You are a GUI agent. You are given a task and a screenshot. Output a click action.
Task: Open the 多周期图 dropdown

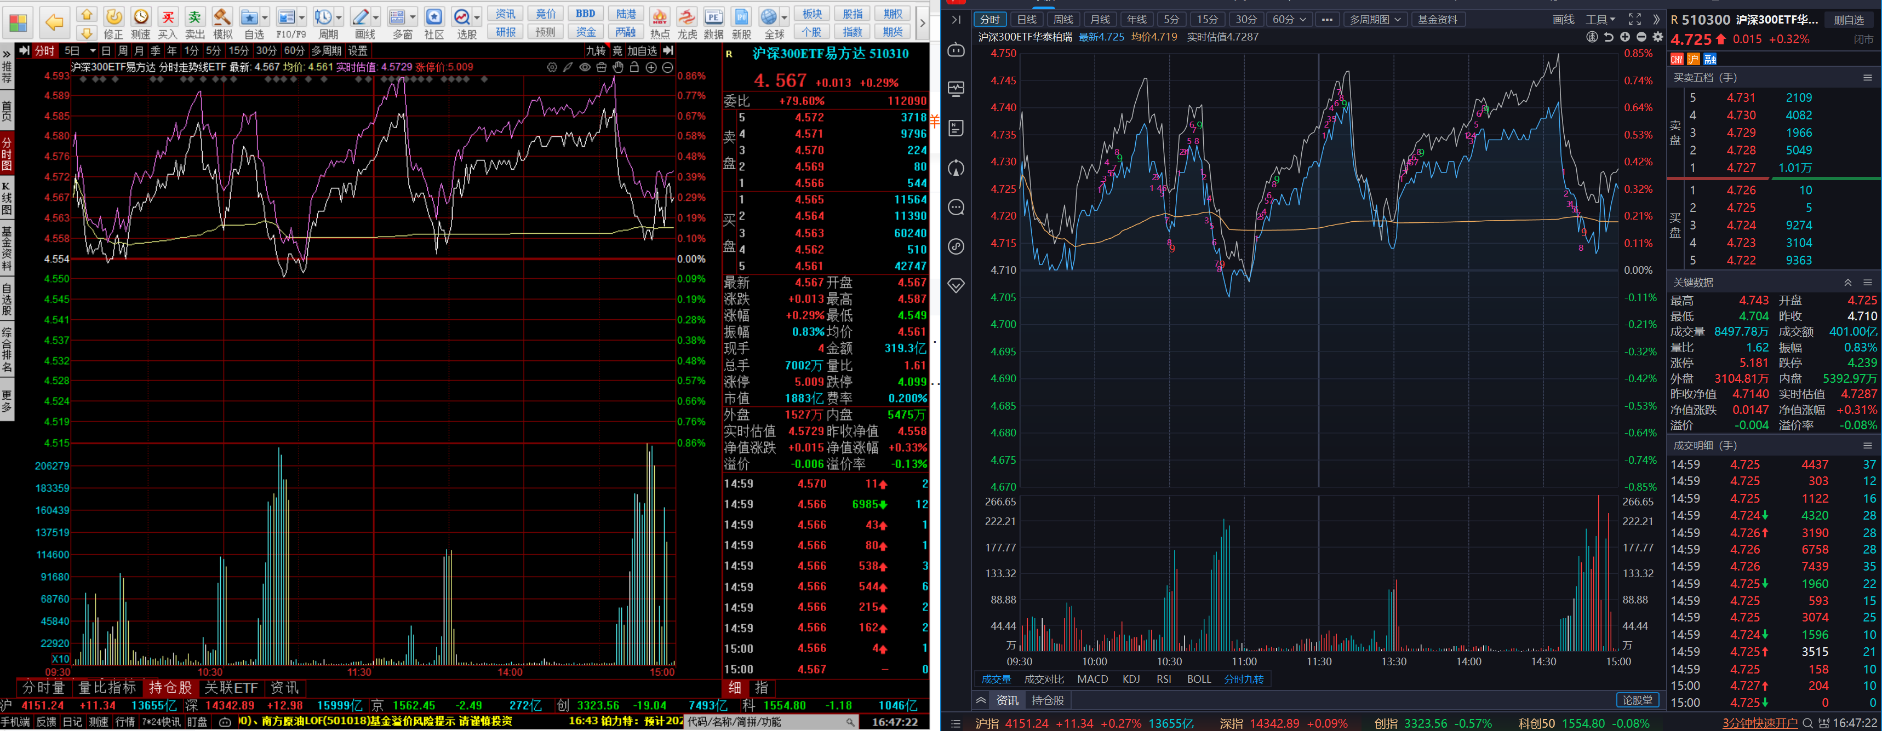1374,20
